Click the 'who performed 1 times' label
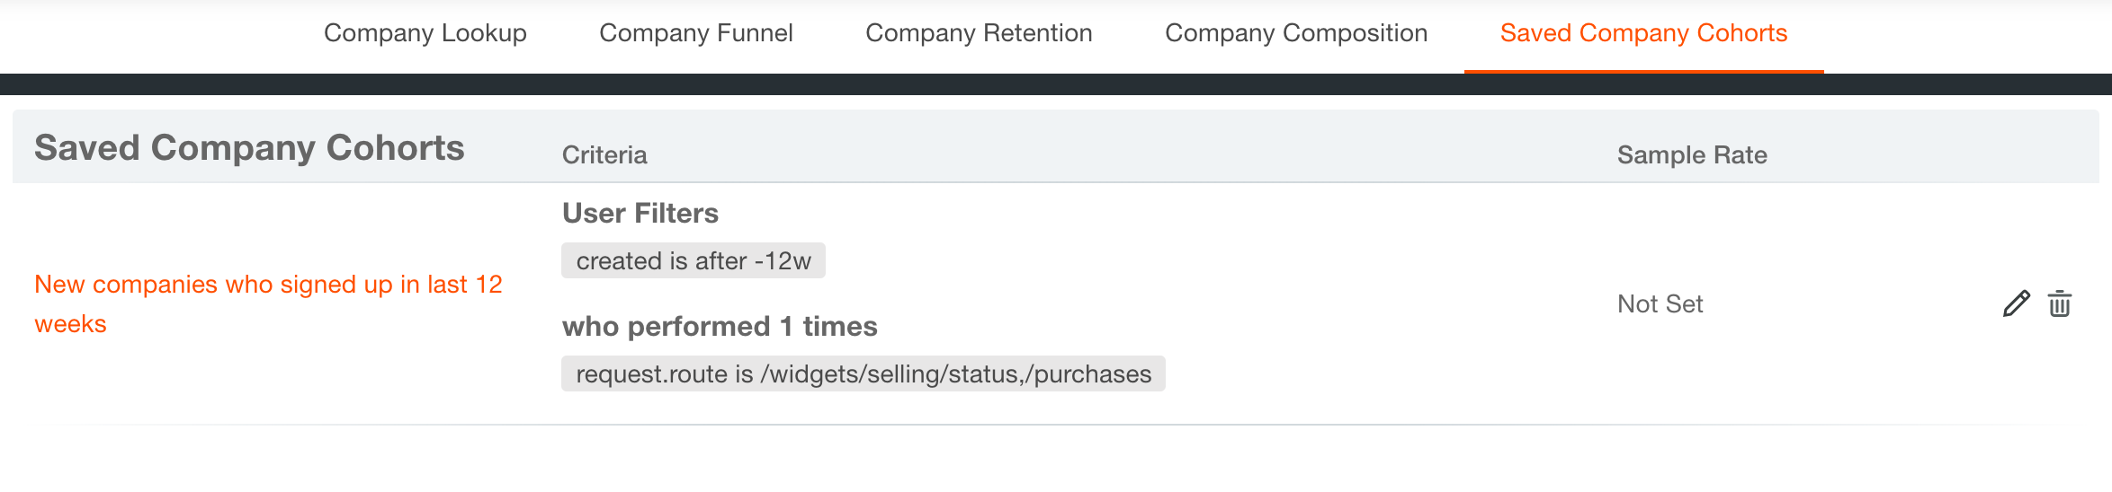Image resolution: width=2112 pixels, height=492 pixels. click(x=720, y=327)
